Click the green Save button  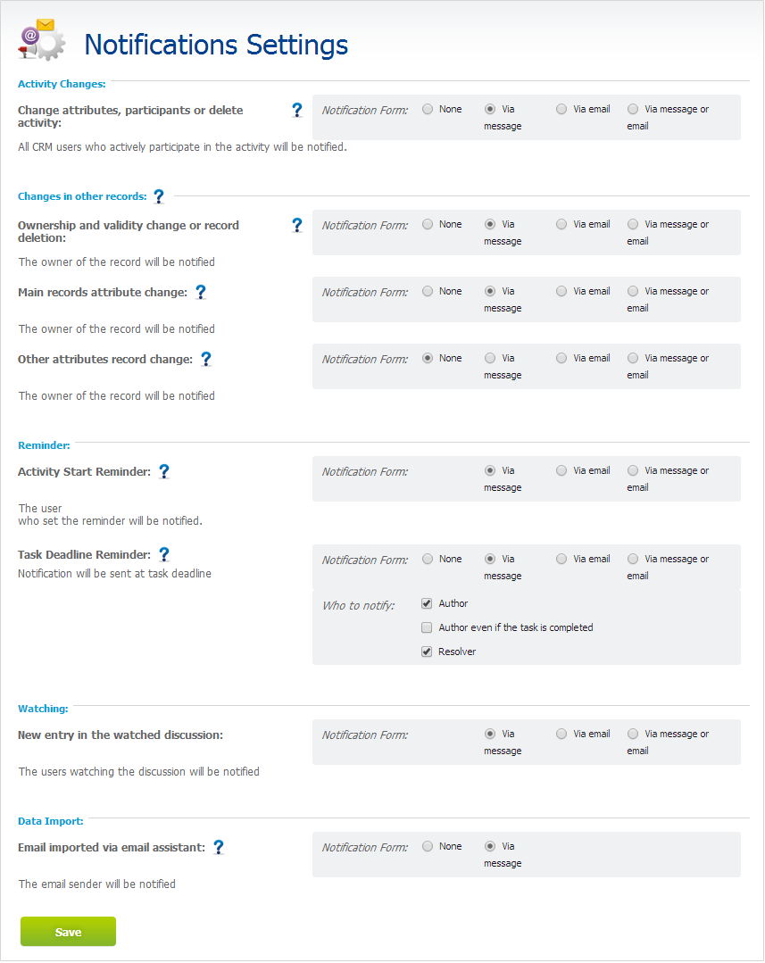pyautogui.click(x=68, y=933)
